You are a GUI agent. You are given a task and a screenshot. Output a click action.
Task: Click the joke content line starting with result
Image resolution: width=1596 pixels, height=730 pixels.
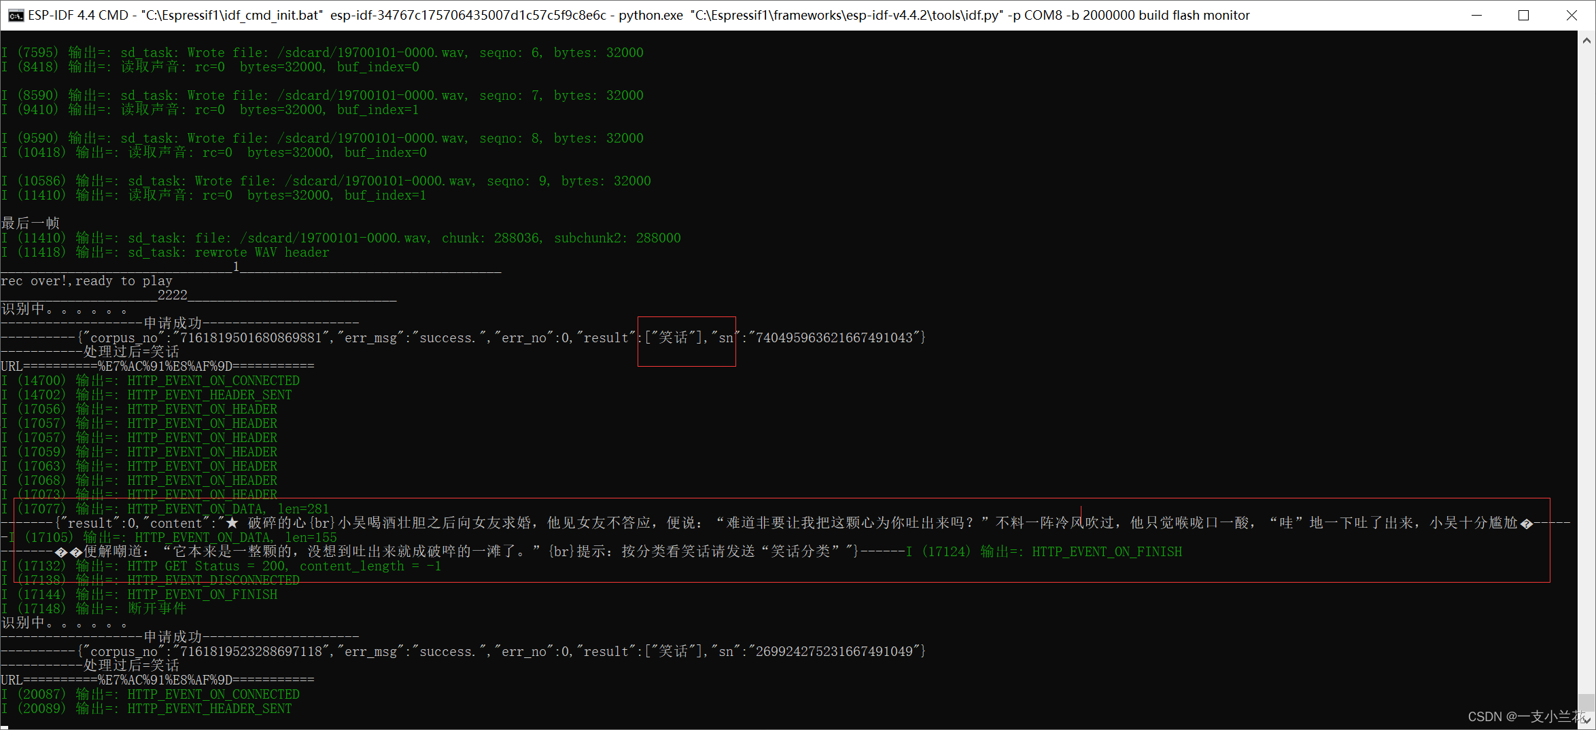point(785,523)
